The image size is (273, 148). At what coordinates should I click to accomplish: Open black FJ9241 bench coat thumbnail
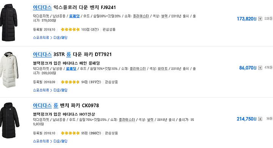[9, 23]
